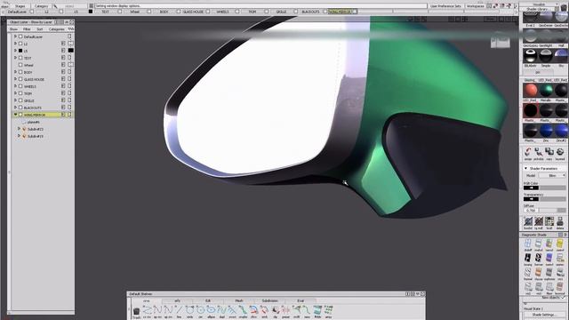
Task: Expand the BODY layer in Object Lister
Action: (15, 72)
